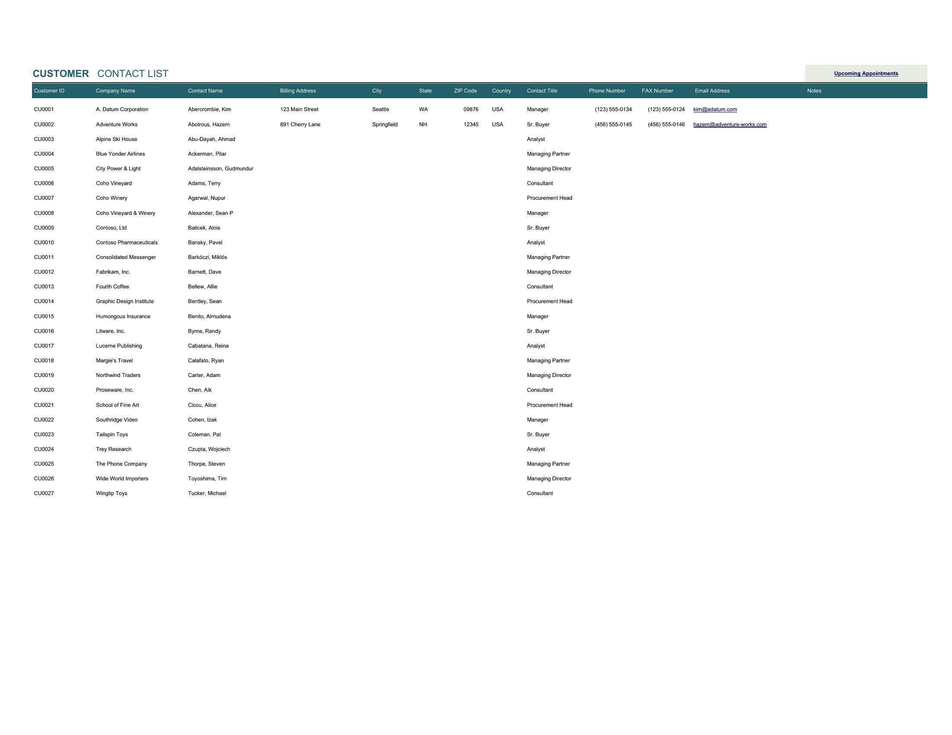The image size is (952, 735).
Task: Select the Ackerman, Pilar cell
Action: tap(207, 154)
